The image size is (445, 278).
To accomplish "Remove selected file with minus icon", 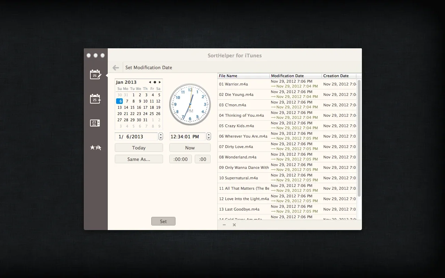I will point(224,225).
